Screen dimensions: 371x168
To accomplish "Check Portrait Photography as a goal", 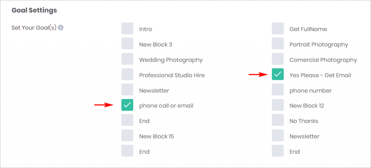I will point(278,44).
